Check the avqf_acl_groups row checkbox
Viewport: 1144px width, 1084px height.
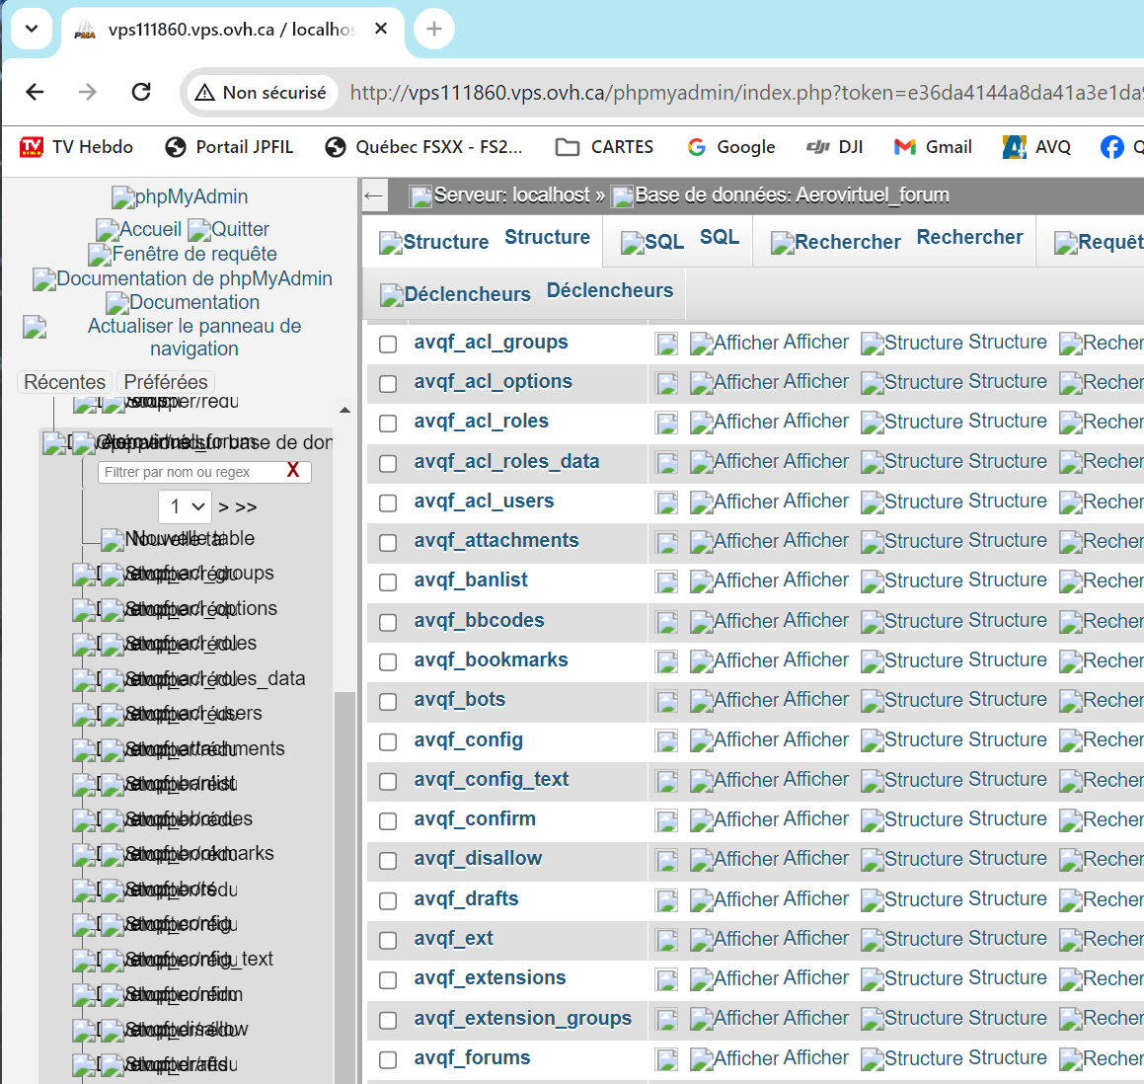pos(388,344)
